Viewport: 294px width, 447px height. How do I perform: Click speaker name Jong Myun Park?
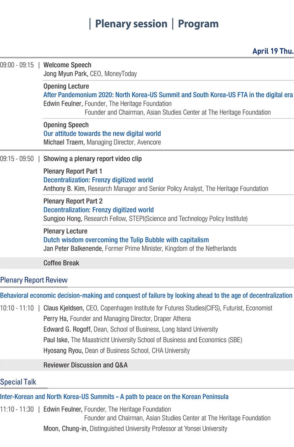pyautogui.click(x=65, y=74)
